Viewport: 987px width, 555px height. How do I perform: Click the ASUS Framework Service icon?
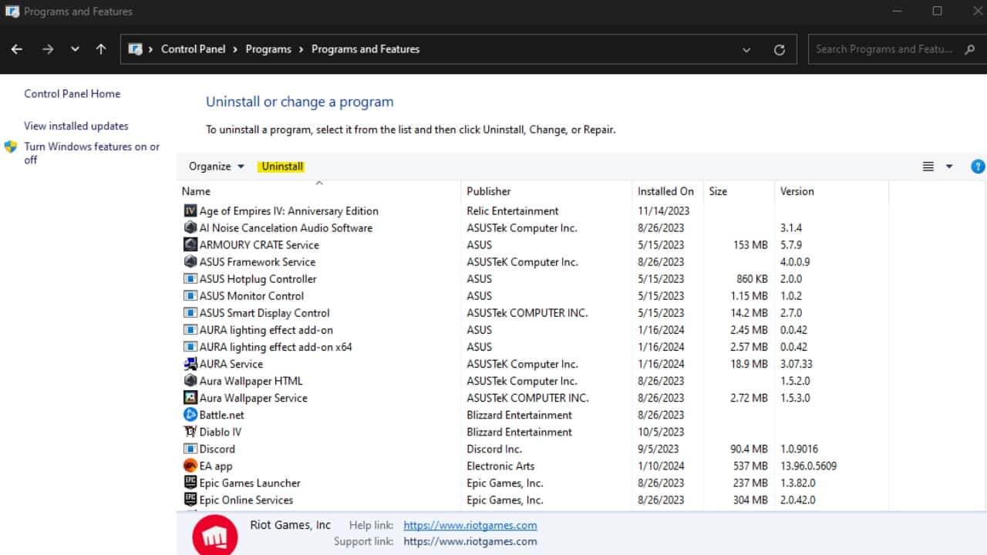(190, 261)
